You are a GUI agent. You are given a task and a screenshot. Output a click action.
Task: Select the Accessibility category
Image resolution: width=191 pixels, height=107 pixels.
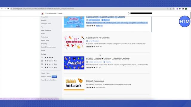coord(45,17)
